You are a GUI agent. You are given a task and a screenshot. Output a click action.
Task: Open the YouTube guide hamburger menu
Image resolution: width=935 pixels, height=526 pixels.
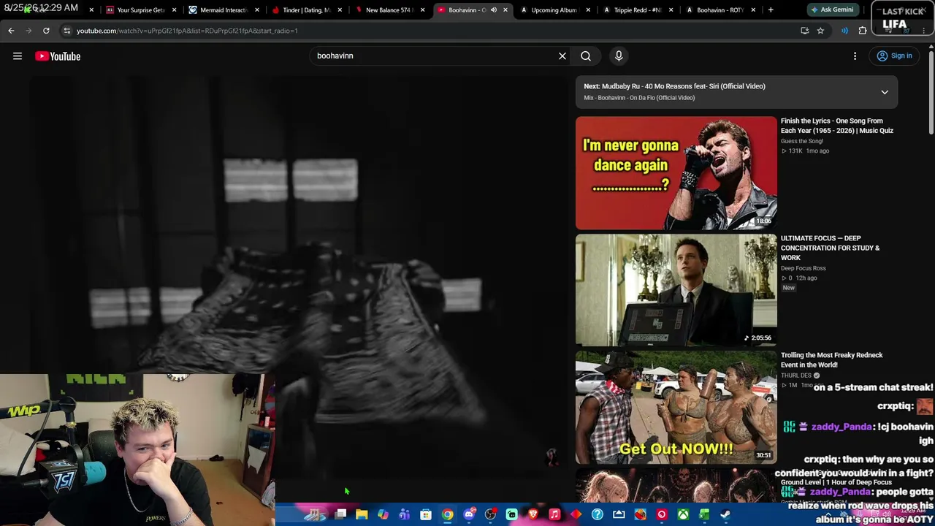(x=18, y=56)
